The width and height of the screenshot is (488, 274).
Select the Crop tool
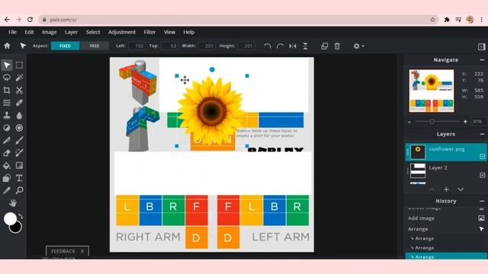click(x=7, y=90)
